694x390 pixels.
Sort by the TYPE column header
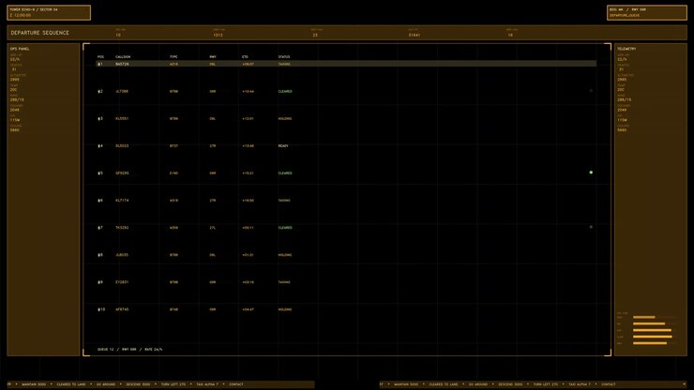(x=173, y=56)
